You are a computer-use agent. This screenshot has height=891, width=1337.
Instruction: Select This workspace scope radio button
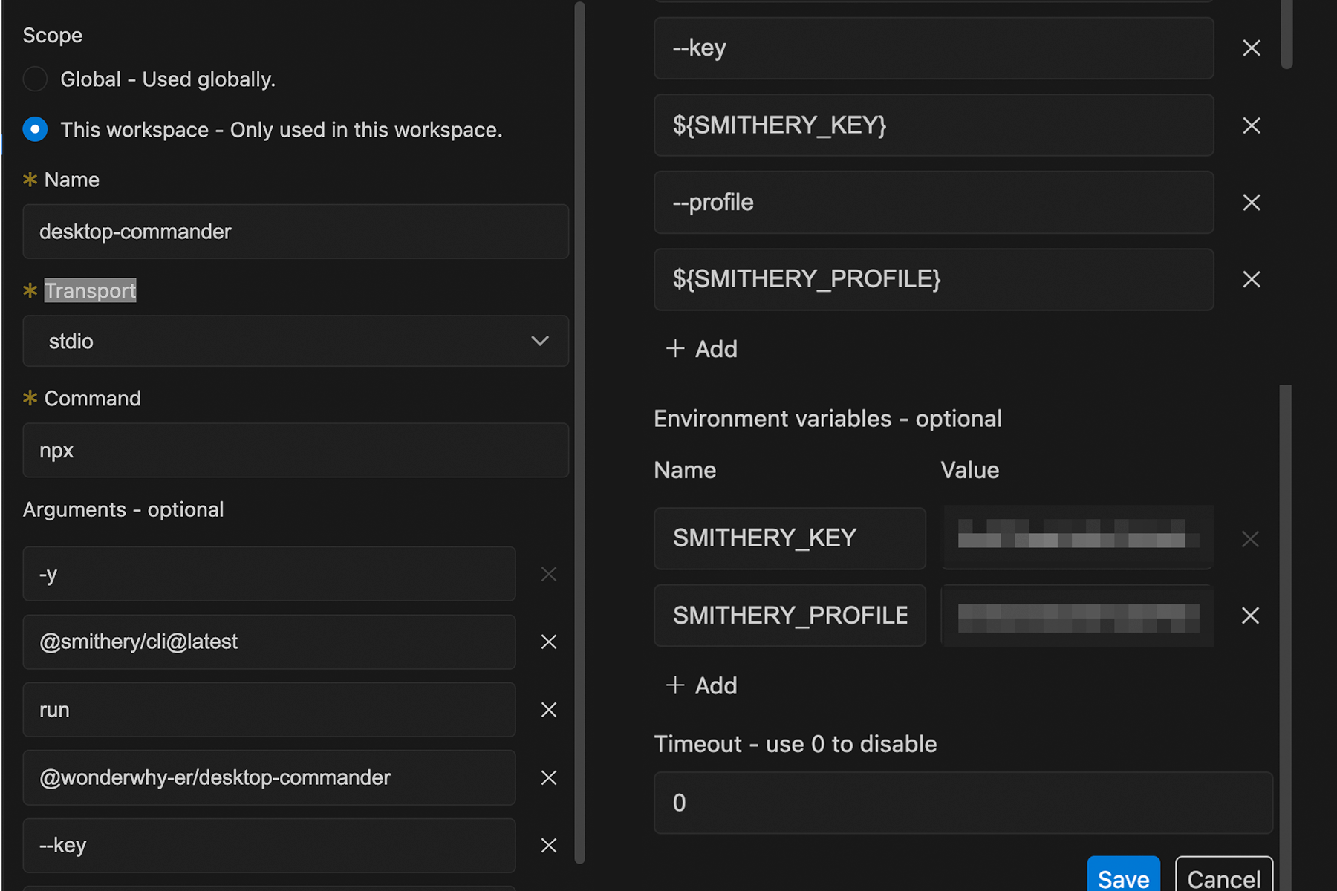[x=35, y=129]
